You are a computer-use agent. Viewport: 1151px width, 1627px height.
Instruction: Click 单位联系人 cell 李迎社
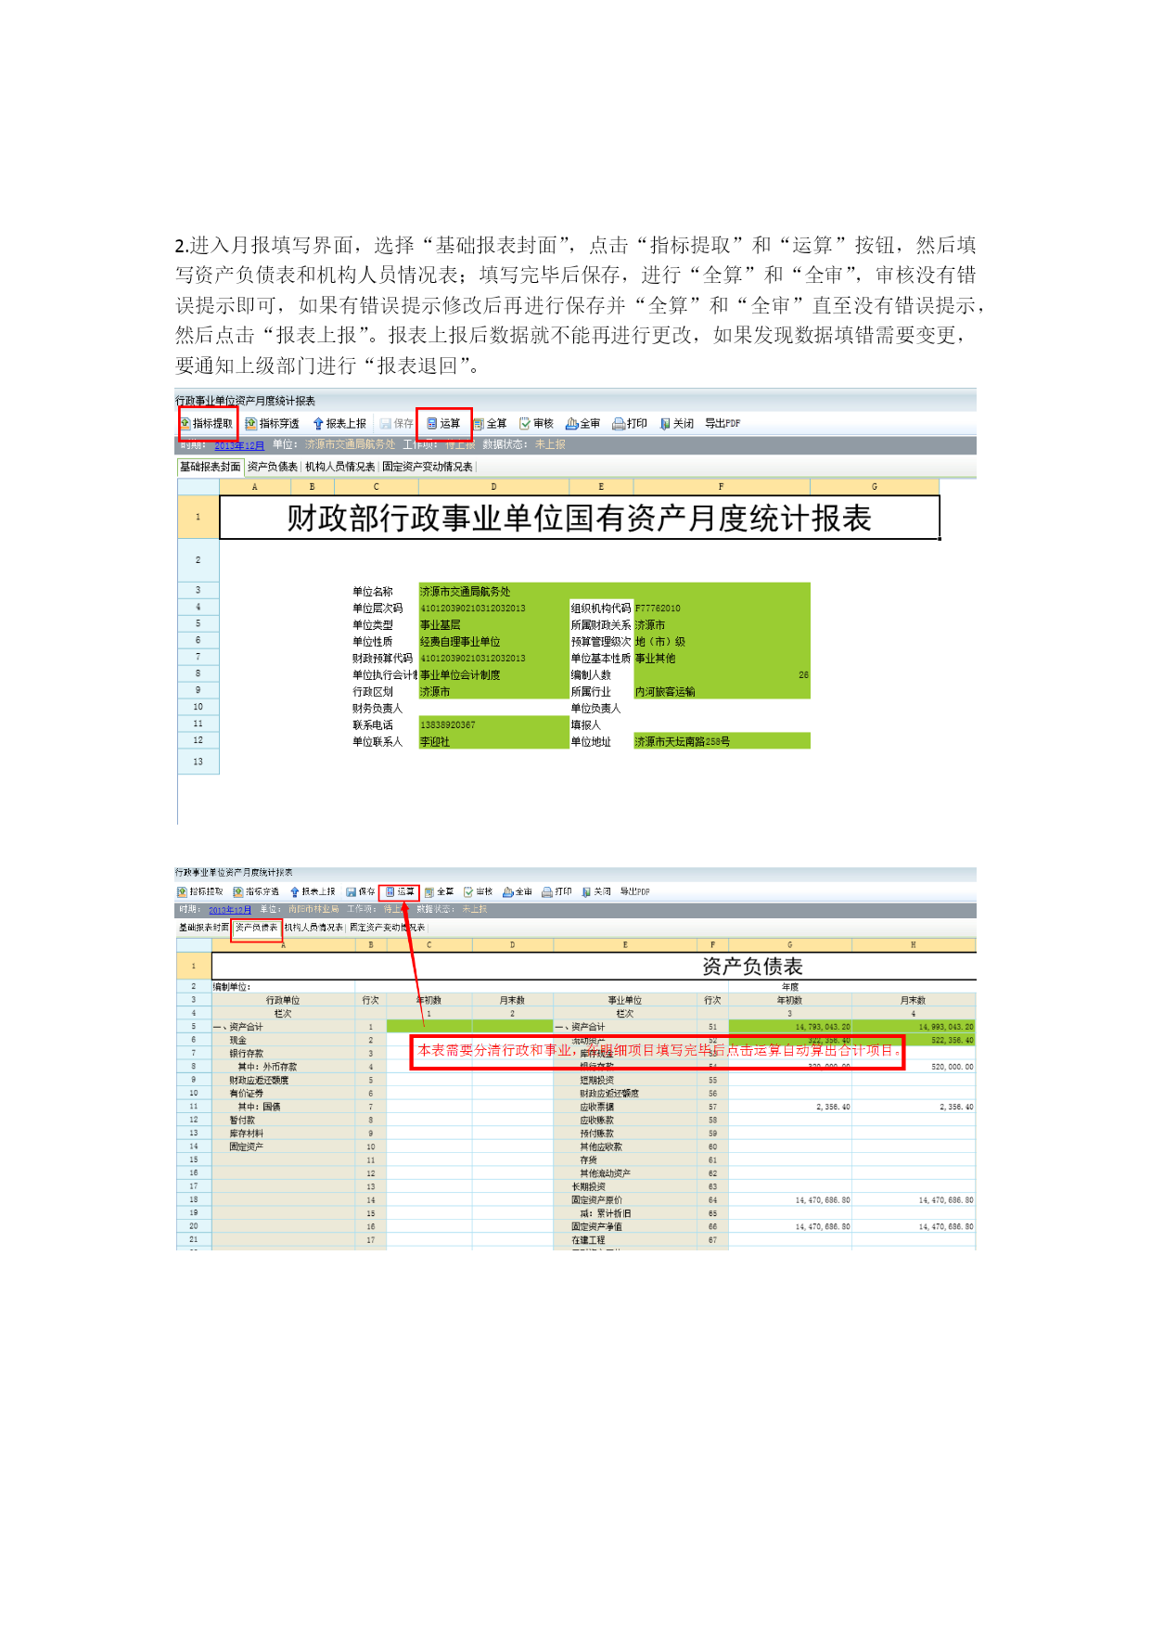click(x=493, y=742)
